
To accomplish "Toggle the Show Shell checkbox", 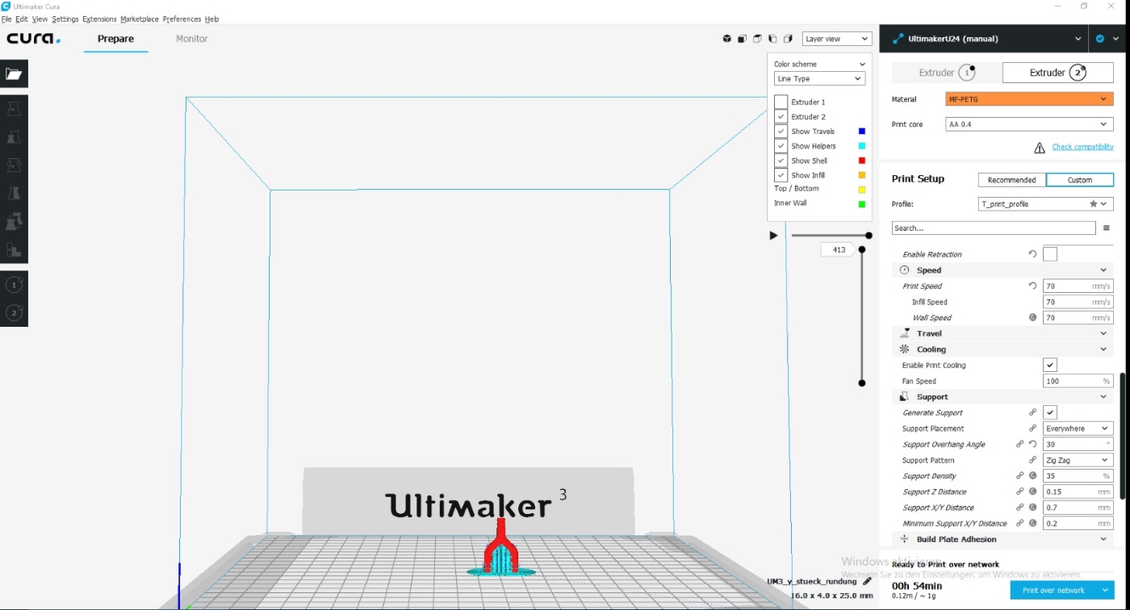I will coord(781,161).
